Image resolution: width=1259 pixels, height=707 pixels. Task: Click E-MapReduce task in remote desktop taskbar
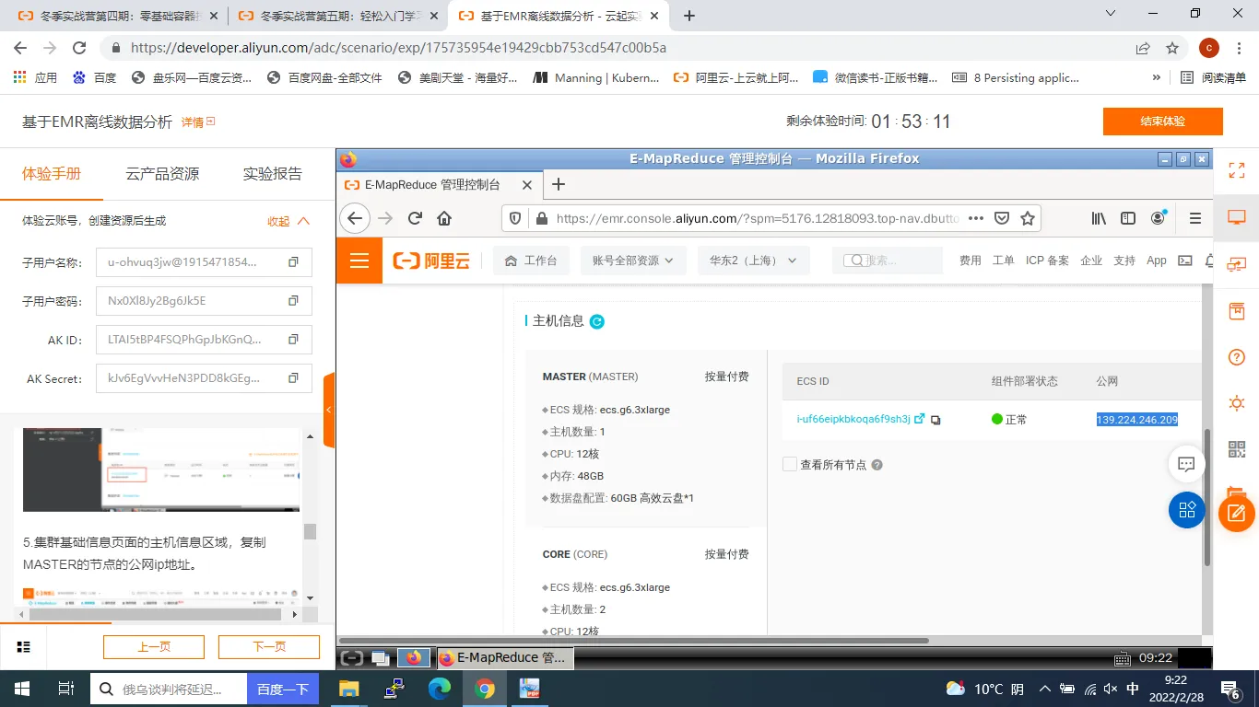504,657
